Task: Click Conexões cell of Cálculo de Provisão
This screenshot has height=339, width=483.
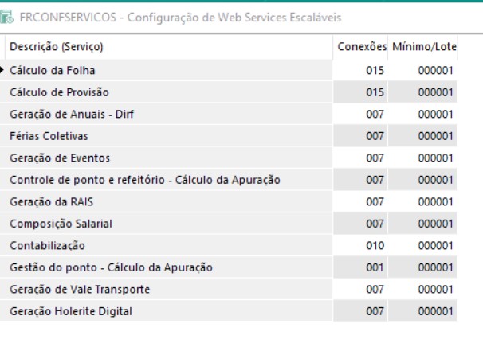Action: coord(375,93)
